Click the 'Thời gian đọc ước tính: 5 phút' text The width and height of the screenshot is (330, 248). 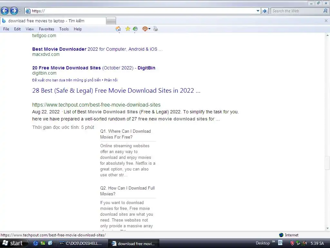point(63,127)
